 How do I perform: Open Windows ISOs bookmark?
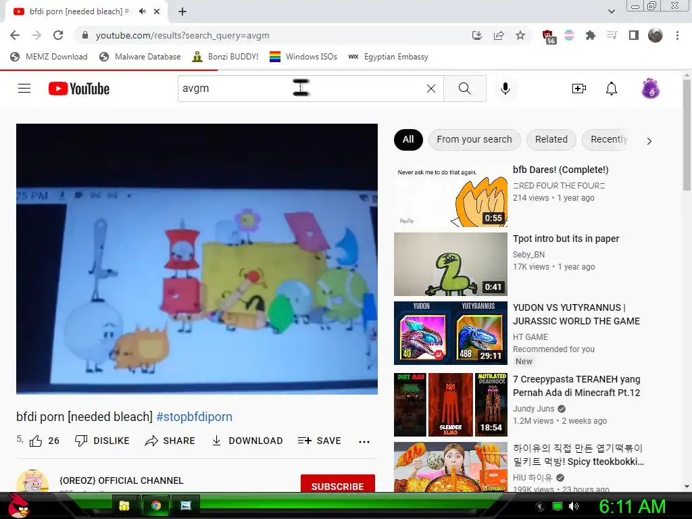pyautogui.click(x=303, y=57)
